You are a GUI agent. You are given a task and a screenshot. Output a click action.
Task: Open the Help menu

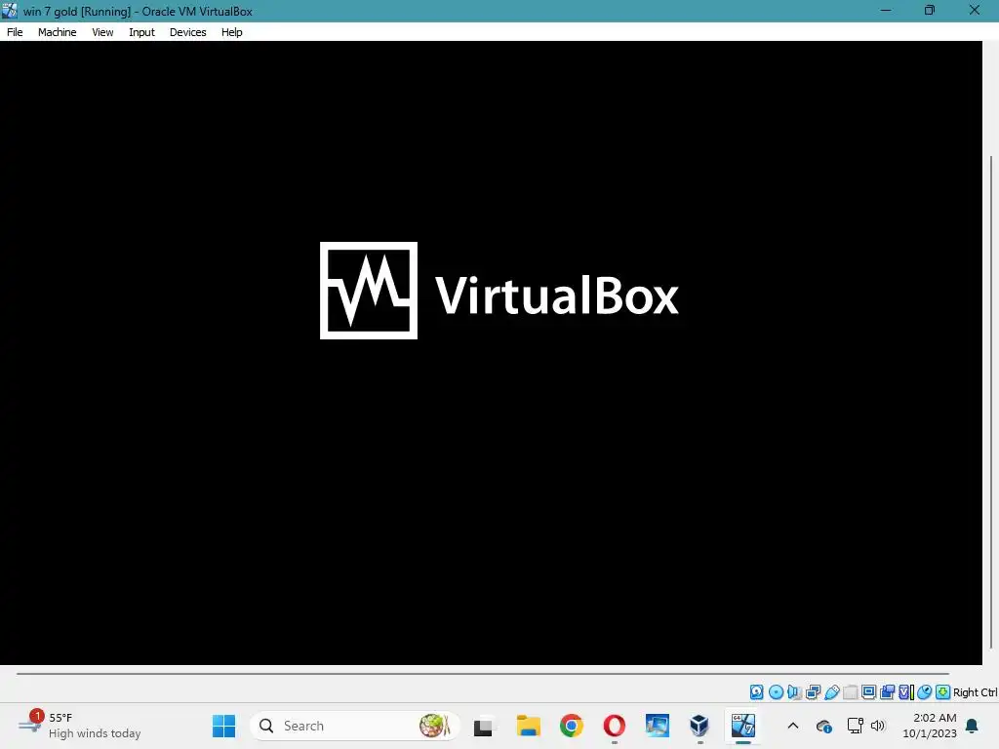tap(231, 32)
